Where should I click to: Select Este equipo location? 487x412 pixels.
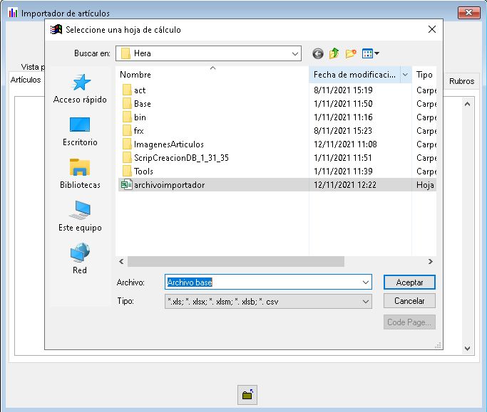80,217
